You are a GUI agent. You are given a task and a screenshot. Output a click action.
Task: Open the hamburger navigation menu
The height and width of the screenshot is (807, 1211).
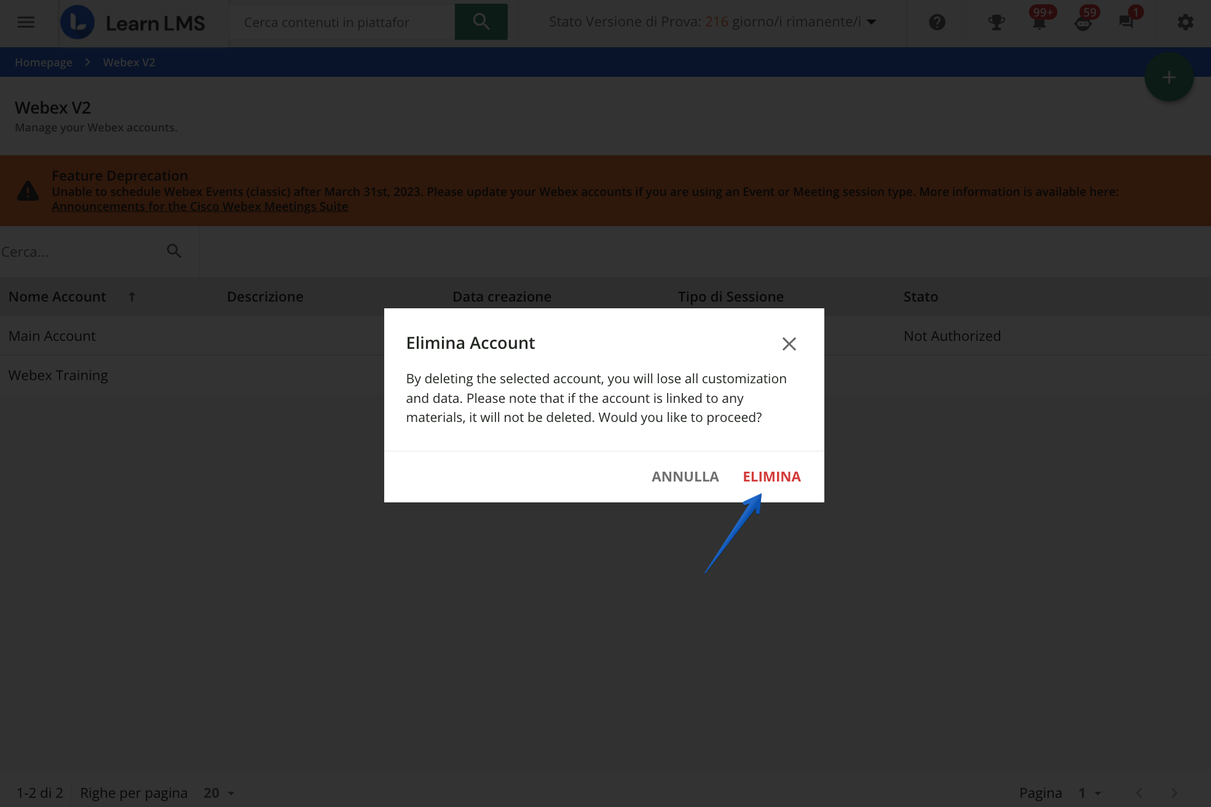(25, 22)
